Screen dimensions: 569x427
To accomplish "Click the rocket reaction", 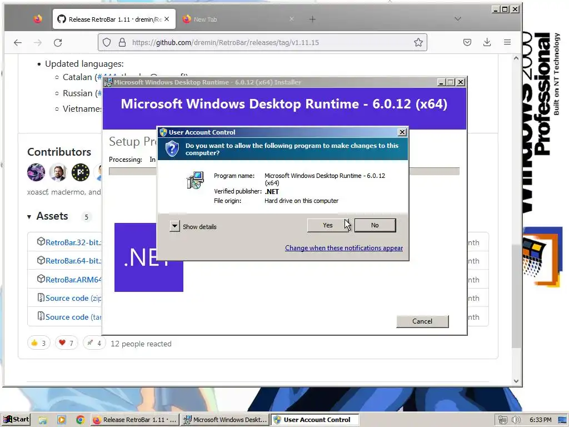I will [94, 342].
